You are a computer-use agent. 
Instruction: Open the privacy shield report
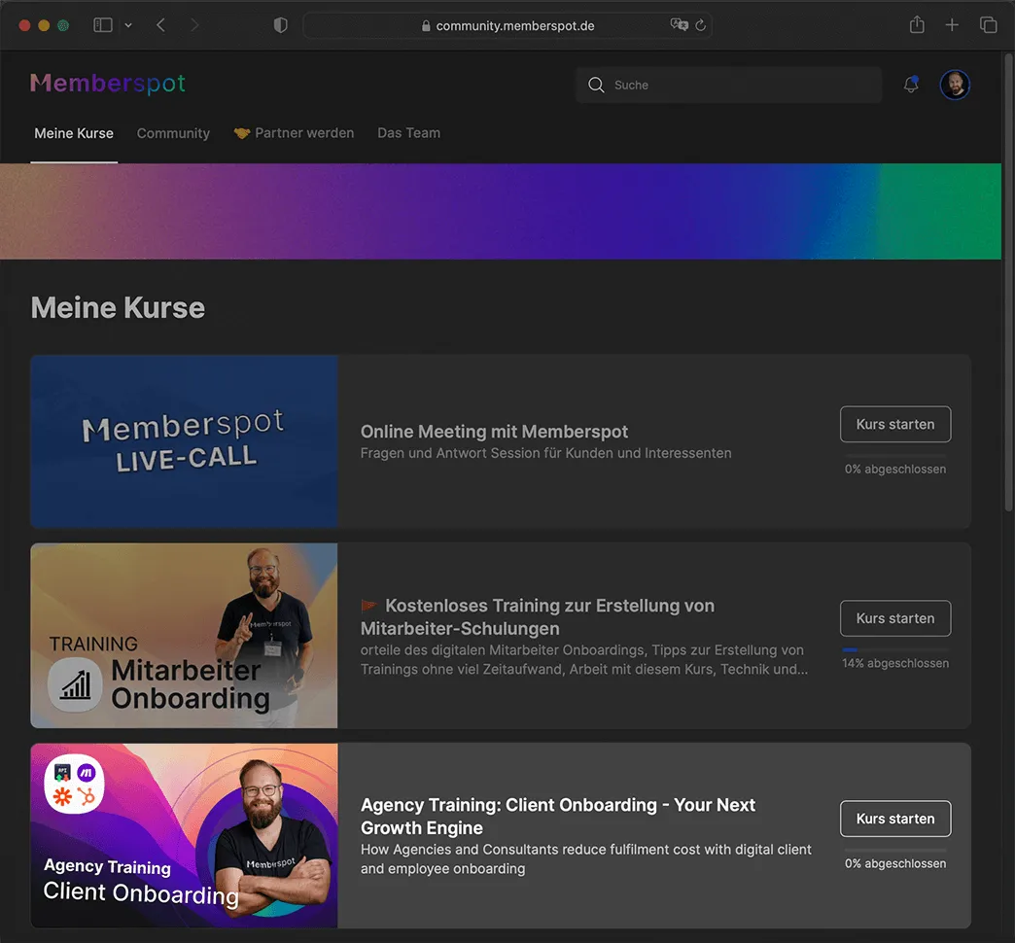280,25
